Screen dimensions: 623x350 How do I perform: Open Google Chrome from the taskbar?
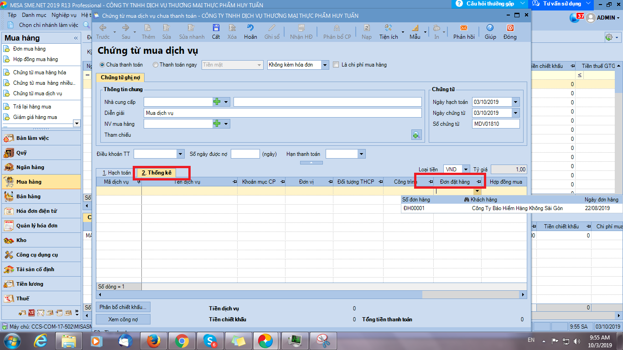click(181, 340)
